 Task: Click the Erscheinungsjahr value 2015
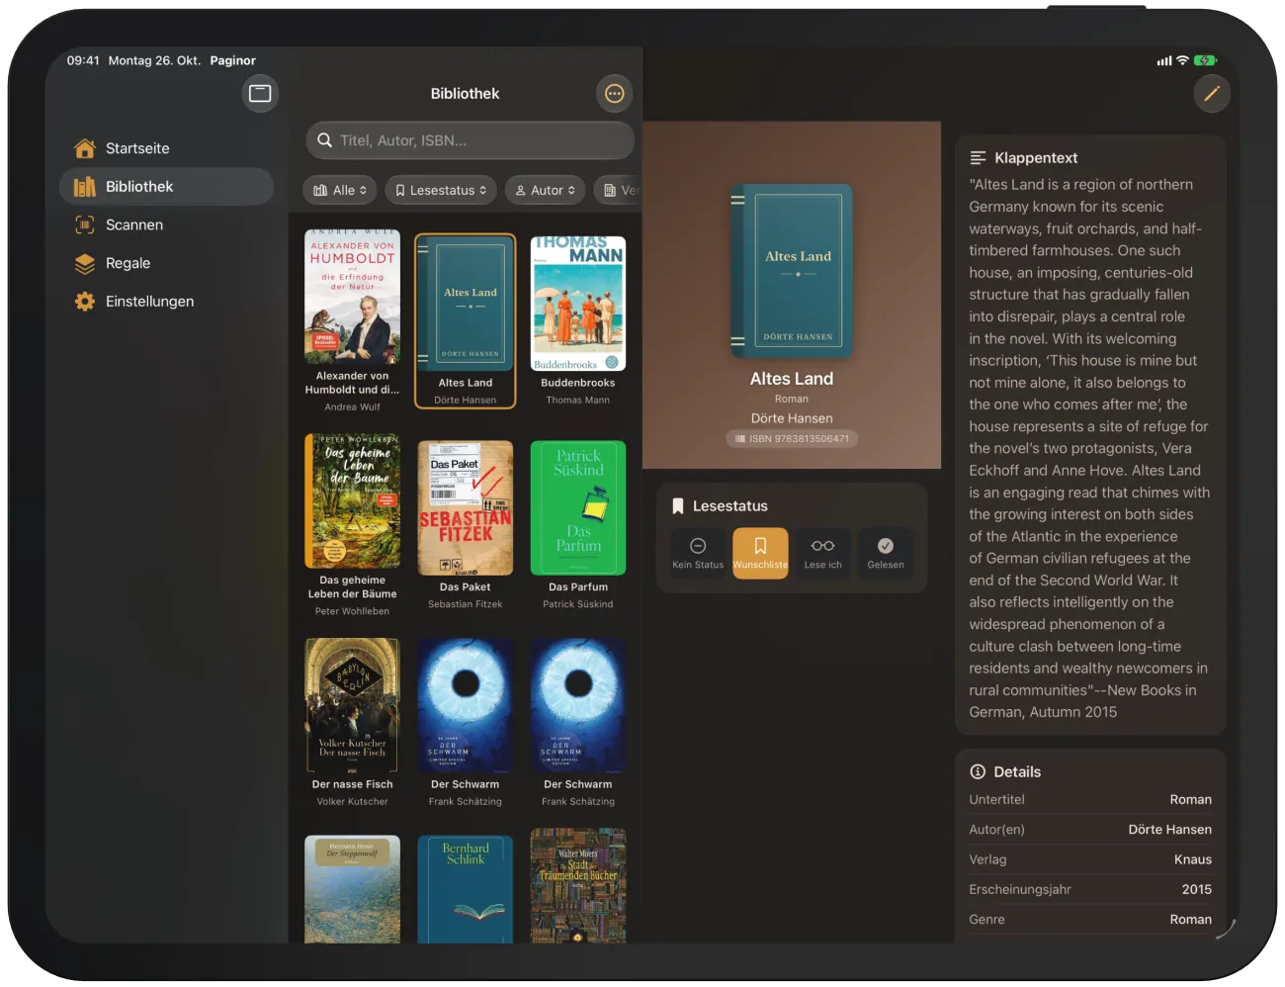click(1196, 889)
